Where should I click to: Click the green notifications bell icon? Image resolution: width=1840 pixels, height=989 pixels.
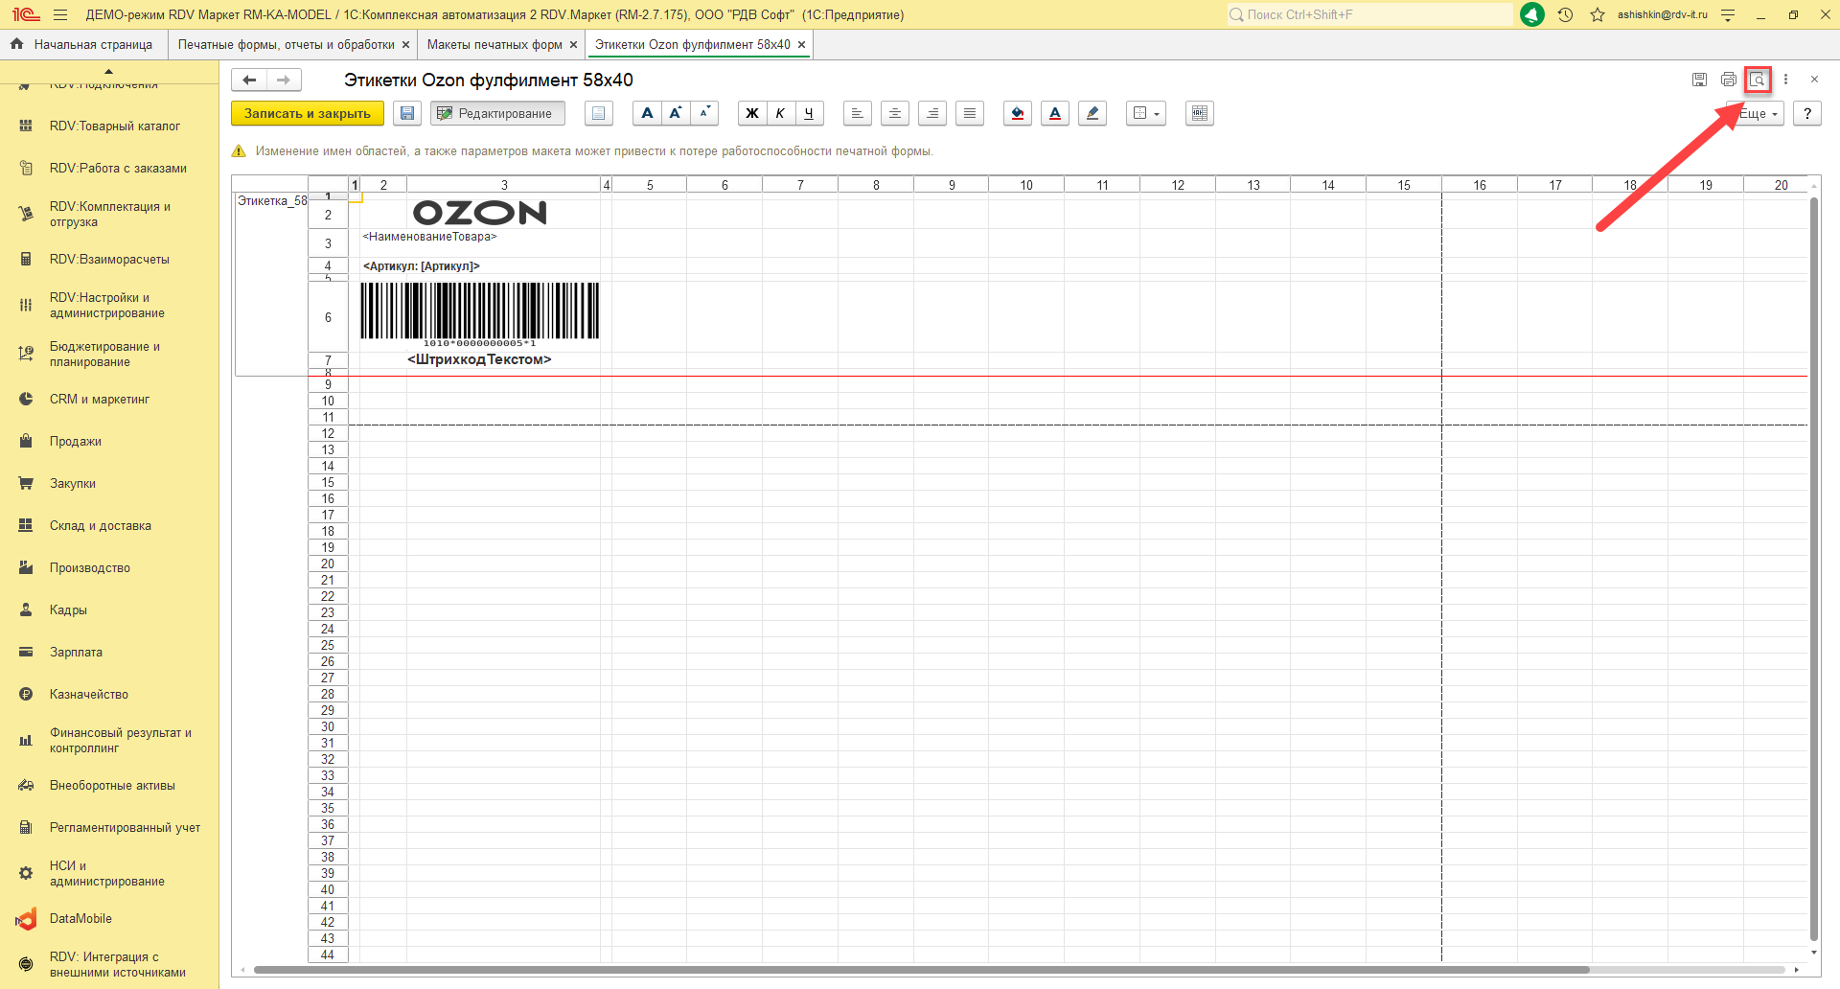coord(1532,14)
